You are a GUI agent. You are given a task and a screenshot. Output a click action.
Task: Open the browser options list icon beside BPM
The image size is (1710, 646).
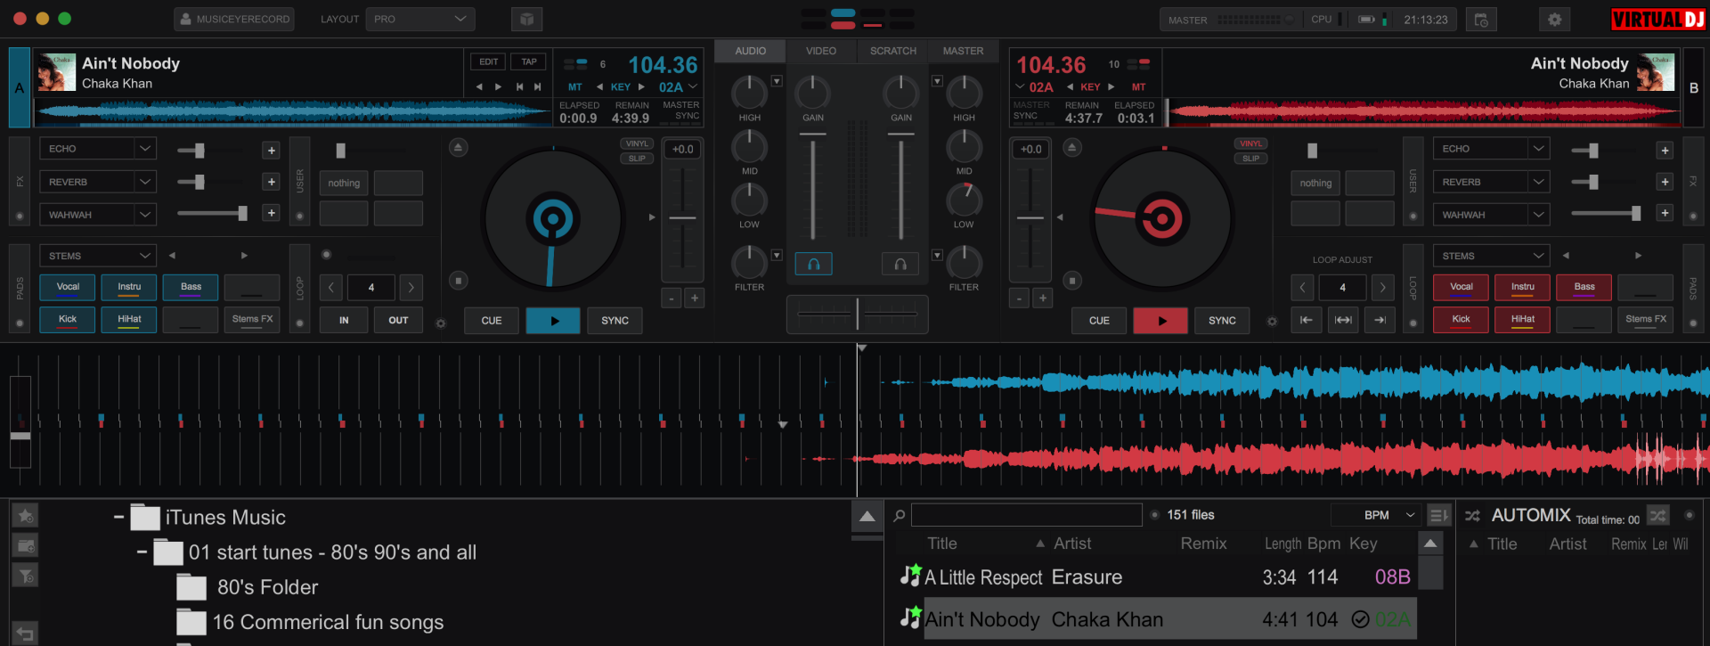1437,515
